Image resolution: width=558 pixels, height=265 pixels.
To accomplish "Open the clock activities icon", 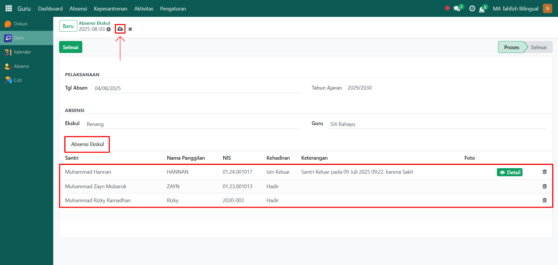I will [472, 9].
